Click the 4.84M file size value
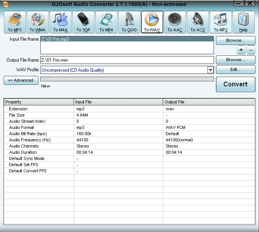 tap(82, 115)
